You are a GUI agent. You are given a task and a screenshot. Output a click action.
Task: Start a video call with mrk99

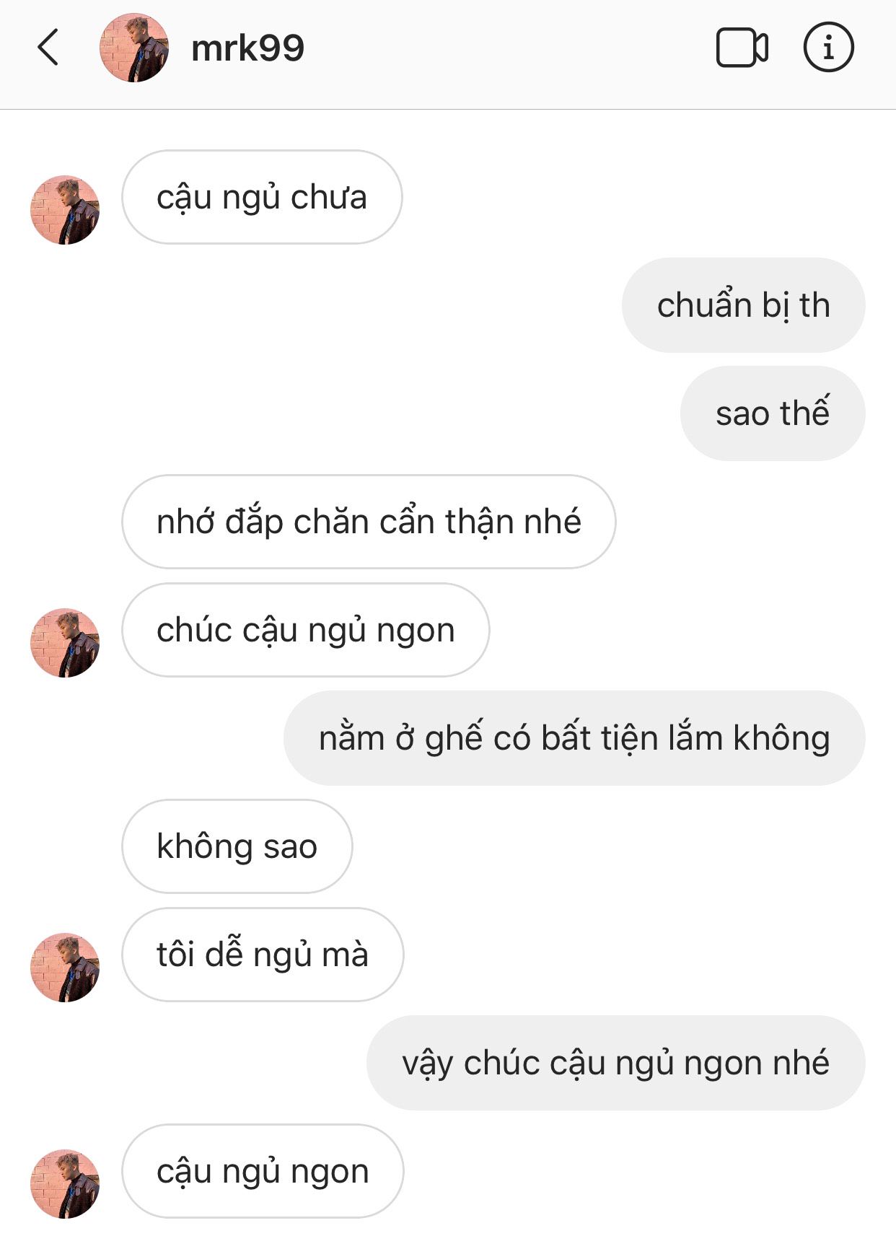point(742,48)
